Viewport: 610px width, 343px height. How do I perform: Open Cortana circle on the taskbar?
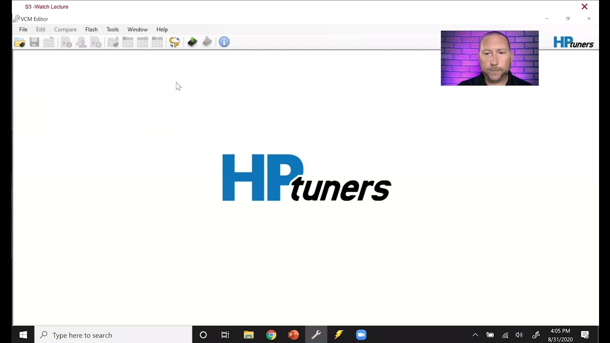[203, 335]
